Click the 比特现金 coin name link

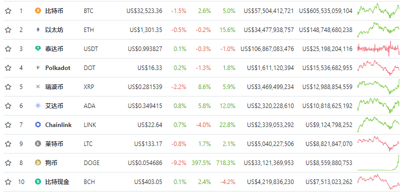pyautogui.click(x=57, y=181)
